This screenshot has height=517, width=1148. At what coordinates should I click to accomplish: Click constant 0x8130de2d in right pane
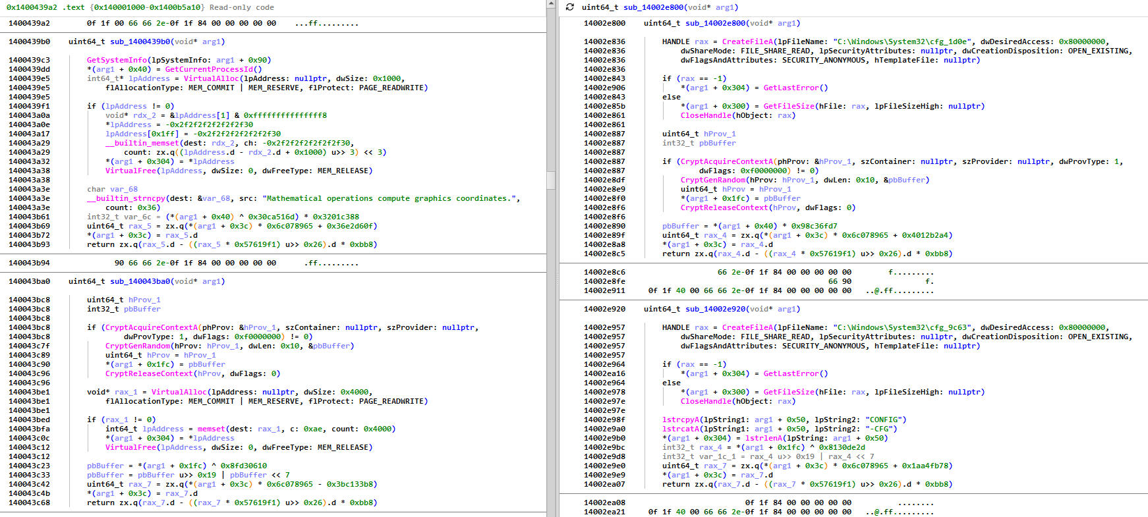[x=842, y=447]
